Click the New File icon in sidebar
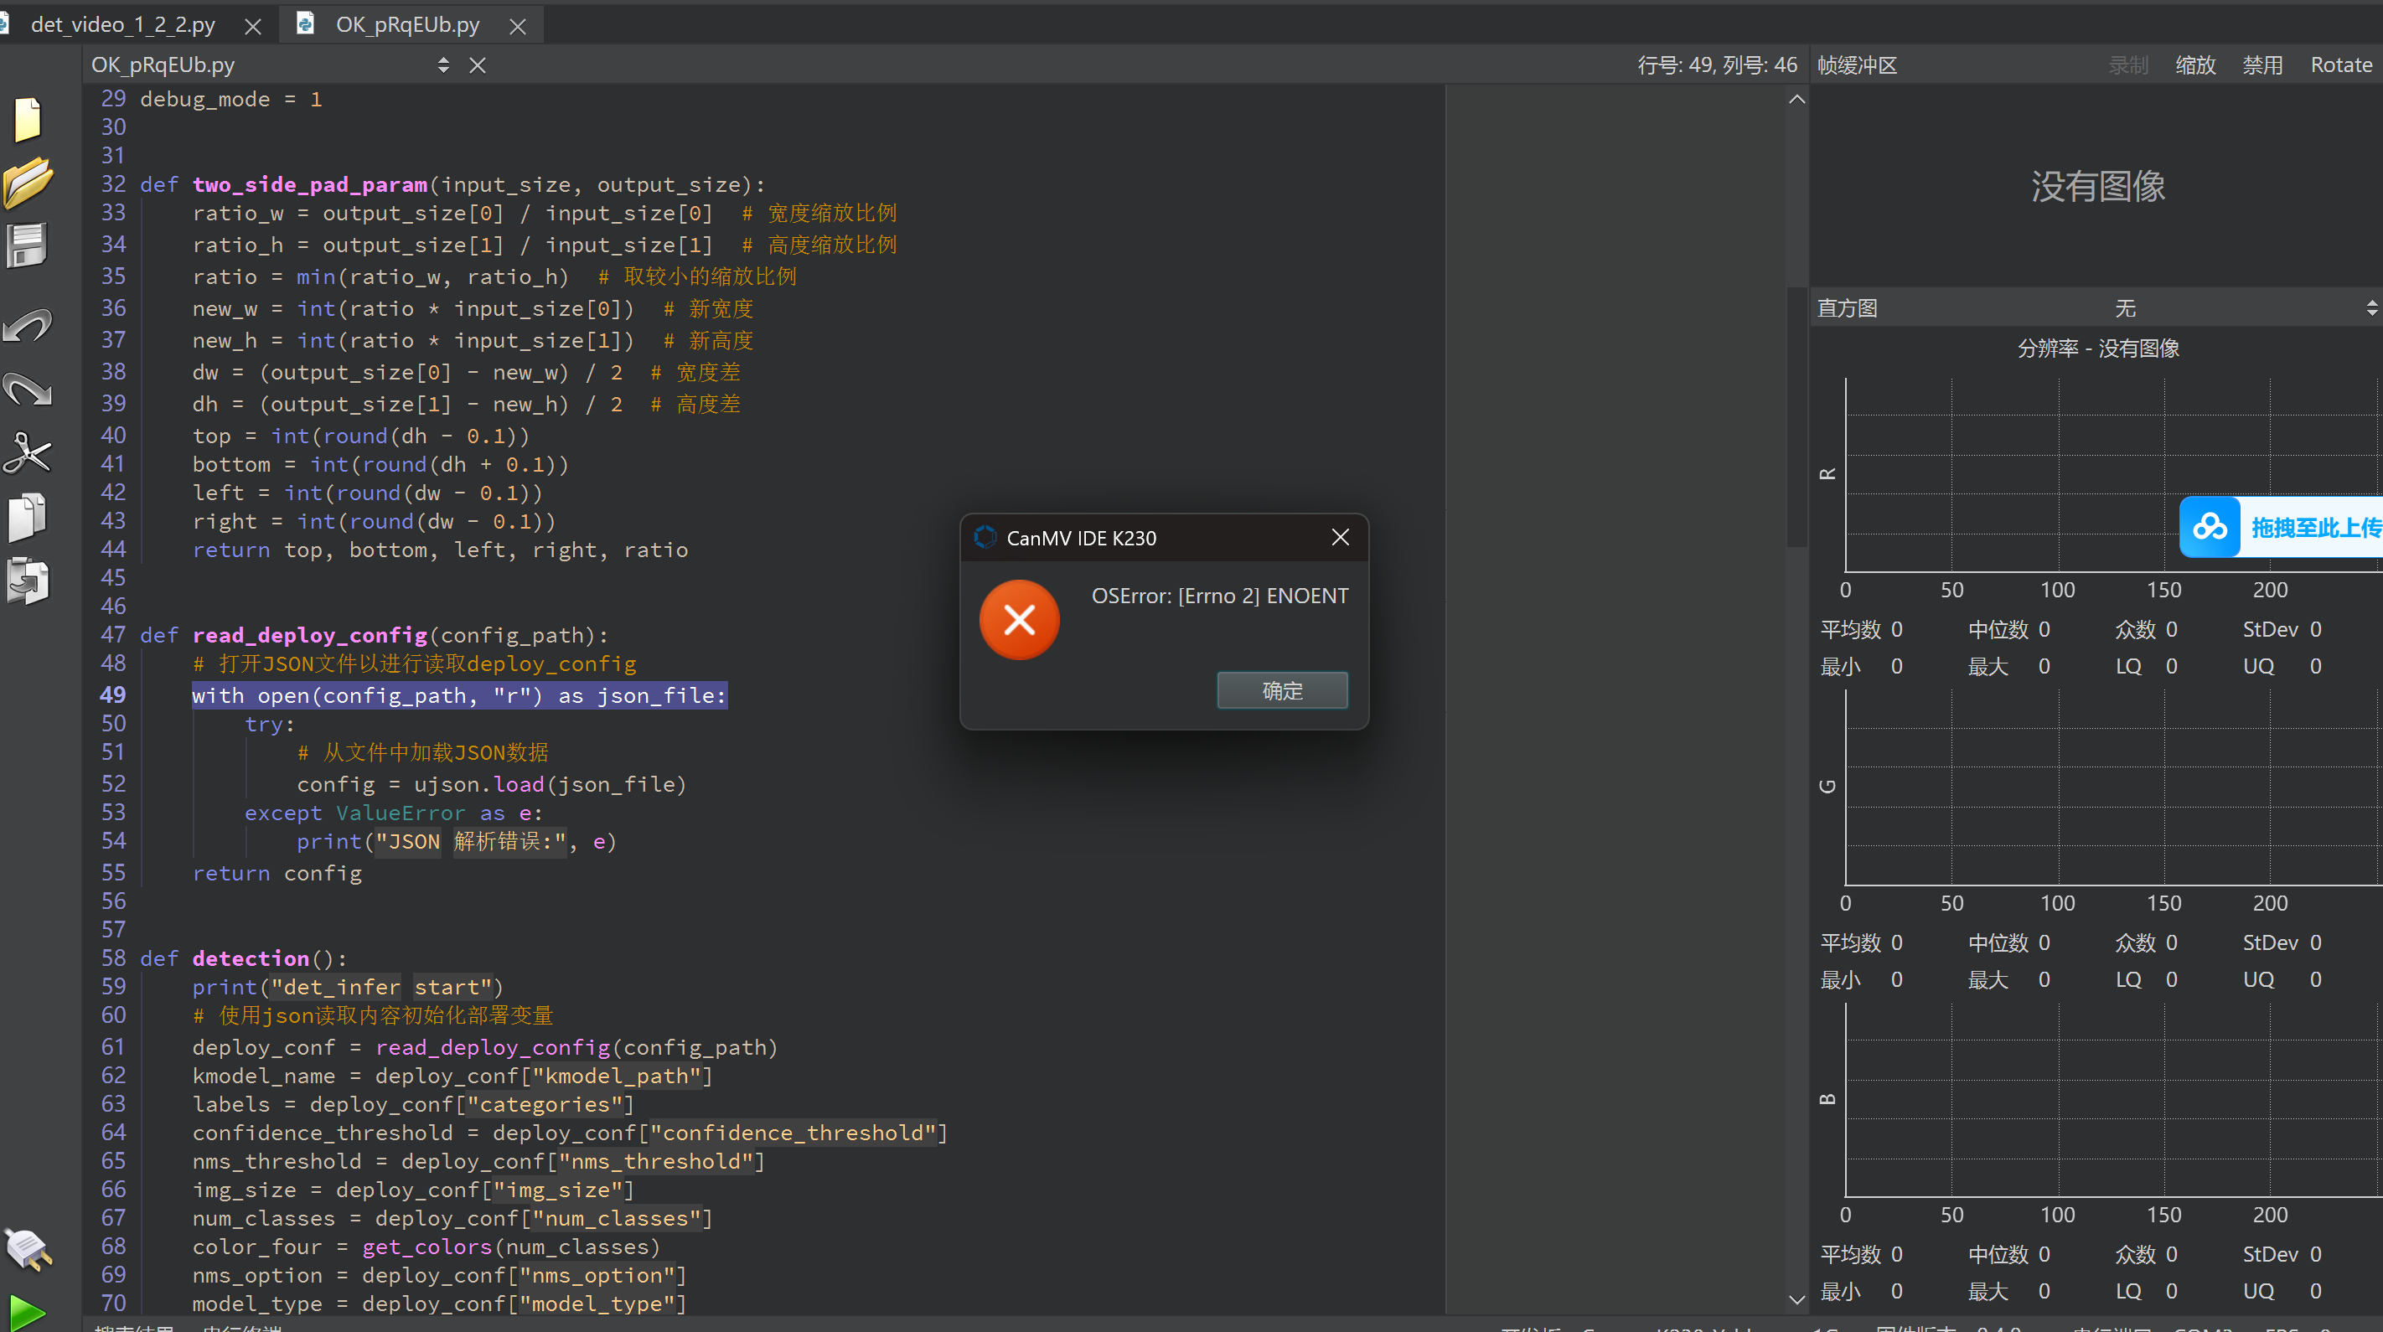The width and height of the screenshot is (2383, 1332). pyautogui.click(x=28, y=119)
